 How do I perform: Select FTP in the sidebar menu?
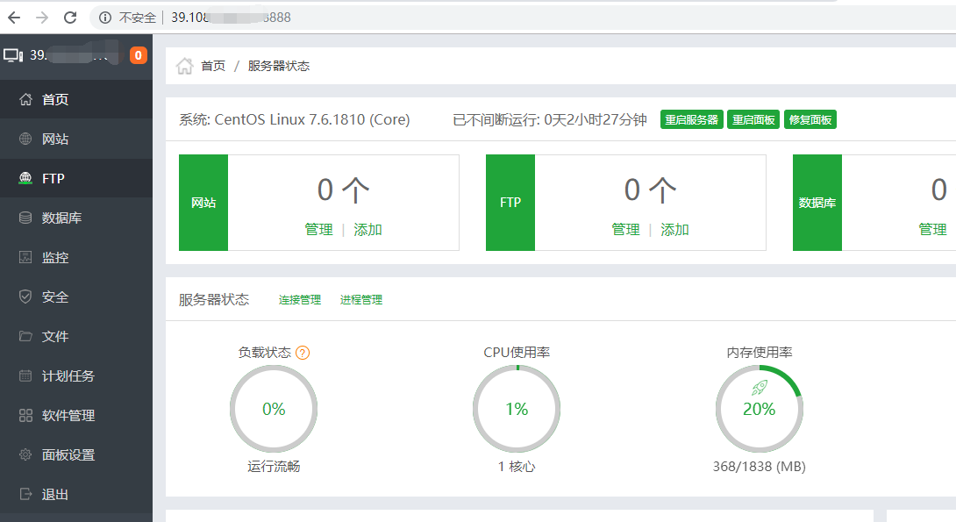point(76,178)
